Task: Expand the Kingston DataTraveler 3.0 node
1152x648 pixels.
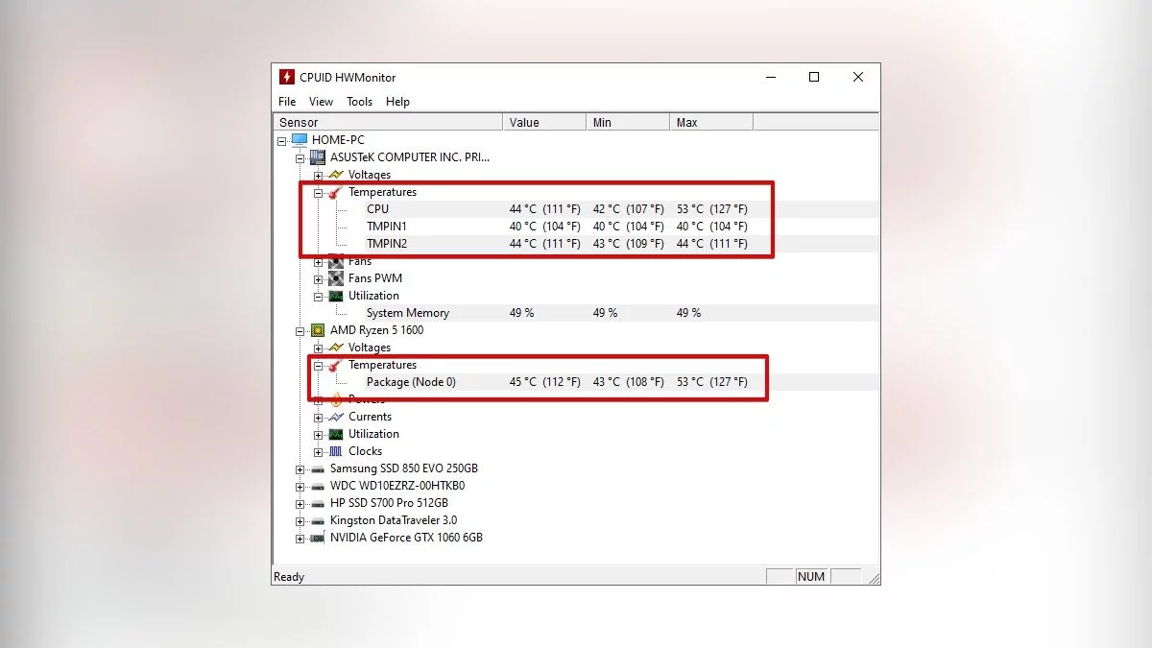Action: [300, 520]
